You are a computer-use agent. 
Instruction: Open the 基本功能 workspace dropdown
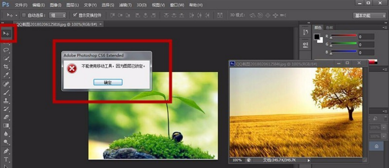pyautogui.click(x=369, y=16)
